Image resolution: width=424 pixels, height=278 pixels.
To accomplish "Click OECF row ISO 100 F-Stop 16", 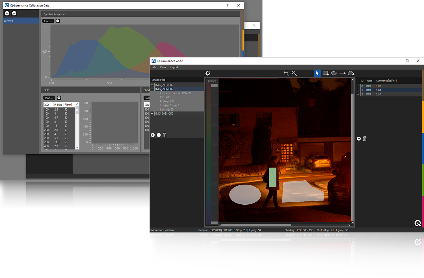I will pos(59,126).
